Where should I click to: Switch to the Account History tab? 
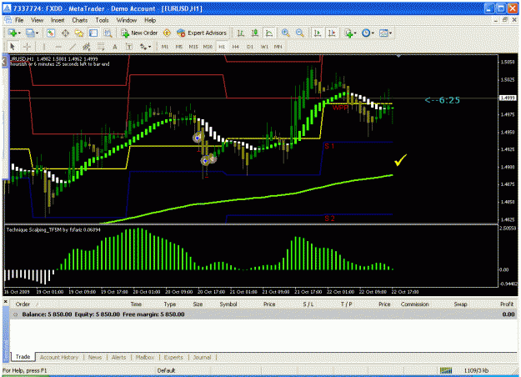pyautogui.click(x=59, y=357)
